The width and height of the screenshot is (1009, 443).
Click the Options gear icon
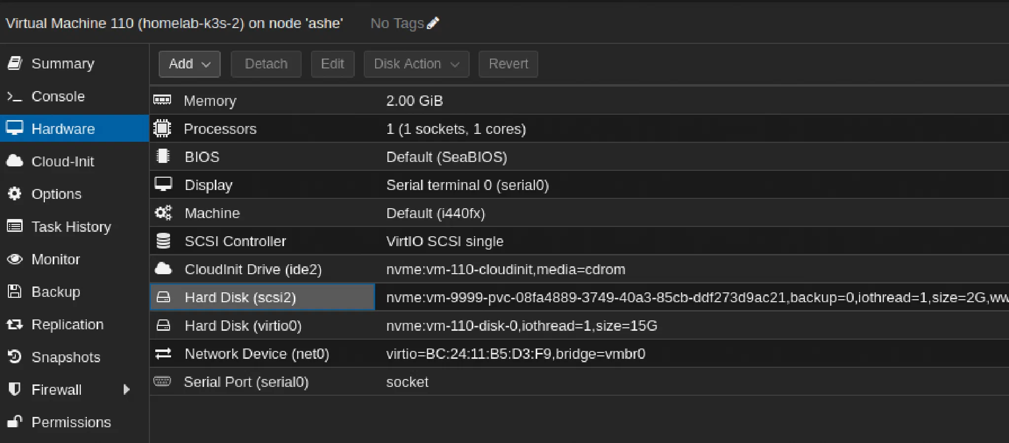click(15, 194)
